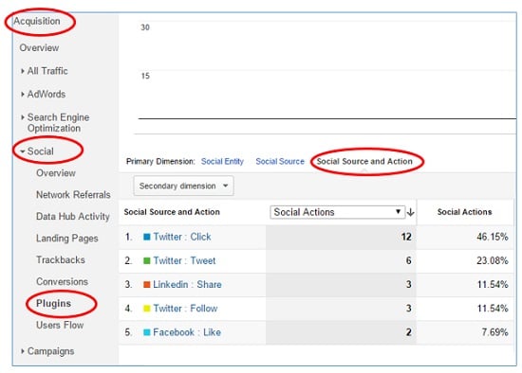Click the 15 axis label on chart

click(x=145, y=76)
